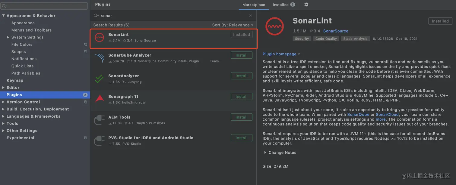Follow the SonarQube link in description
The height and width of the screenshot is (185, 456).
point(358,115)
